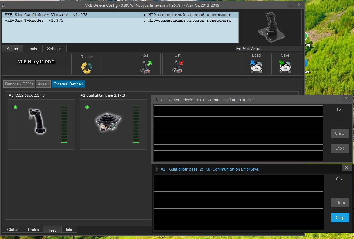Click the VKB NJoy32 PRO label
Screen dimensions: 354x239
coord(36,62)
